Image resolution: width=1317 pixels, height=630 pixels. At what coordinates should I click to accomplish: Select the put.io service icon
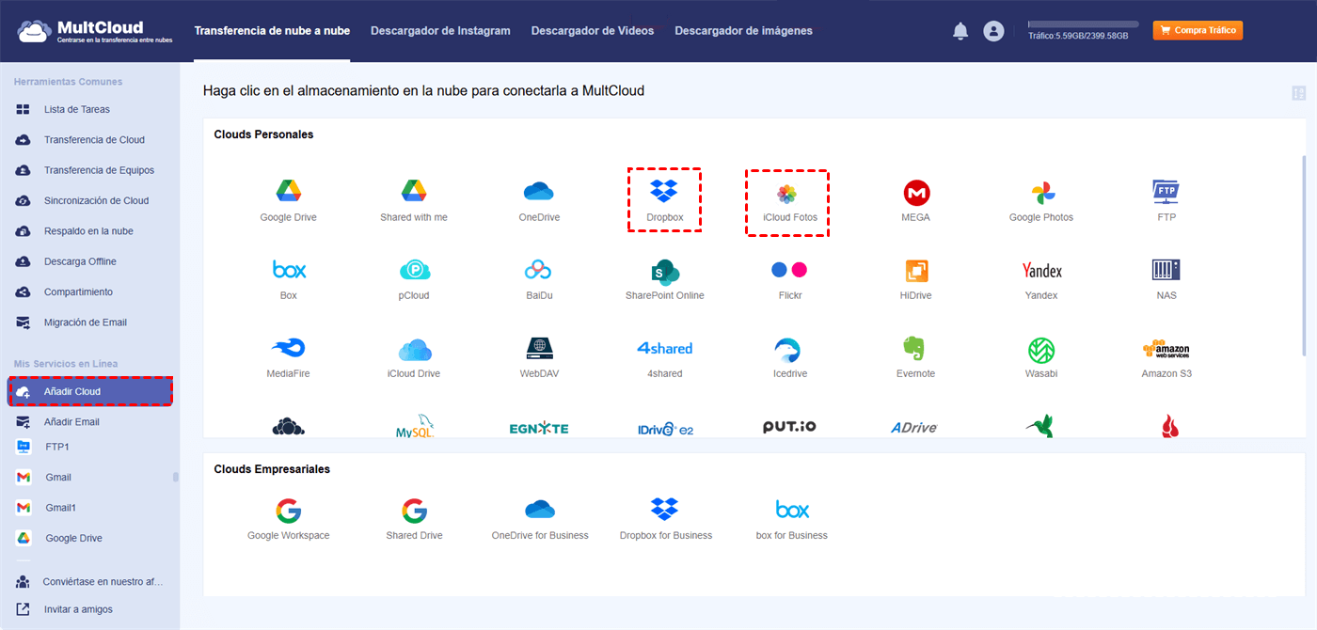click(789, 427)
